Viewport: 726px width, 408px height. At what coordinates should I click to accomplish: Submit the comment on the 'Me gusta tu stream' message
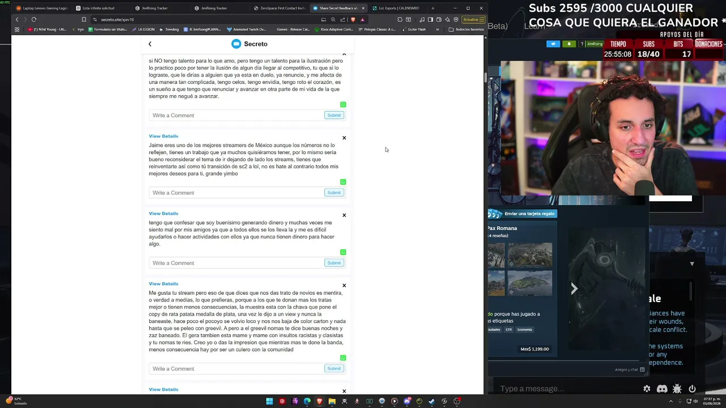[334, 368]
